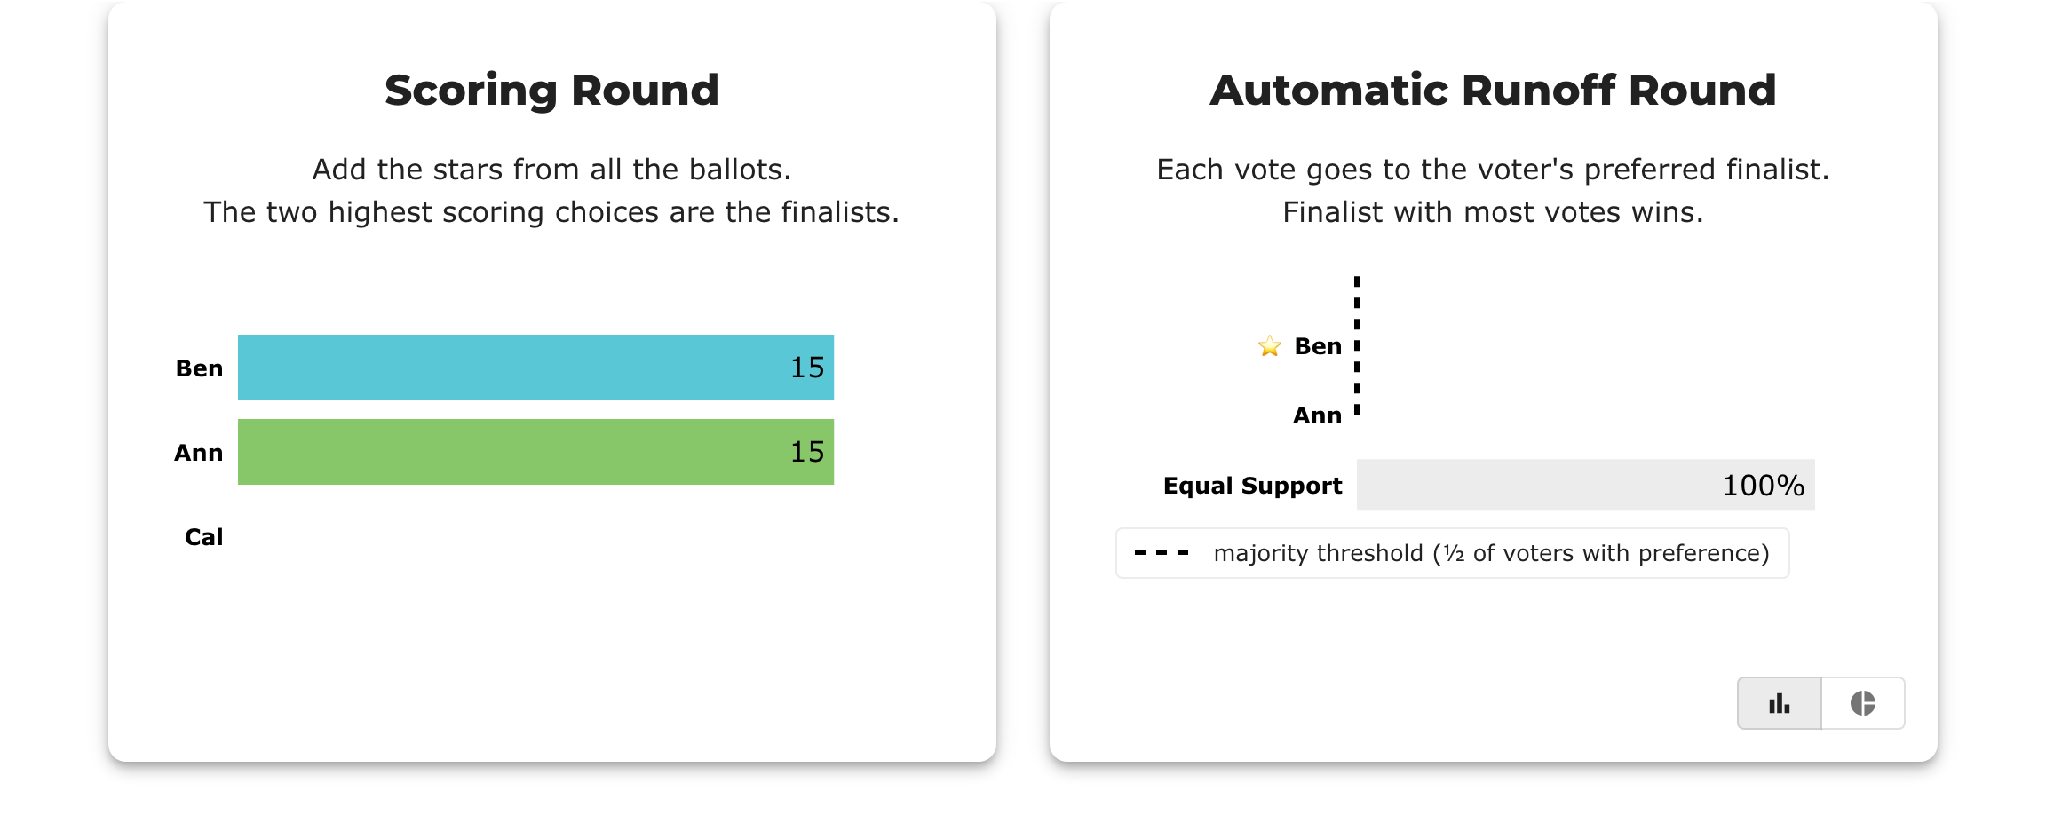Select the Cal label in scoring chart

[203, 537]
